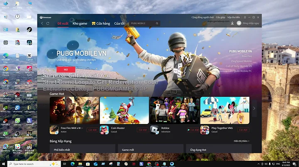Open the downloads arrow icon
This screenshot has height=167, width=299.
pos(232,23)
